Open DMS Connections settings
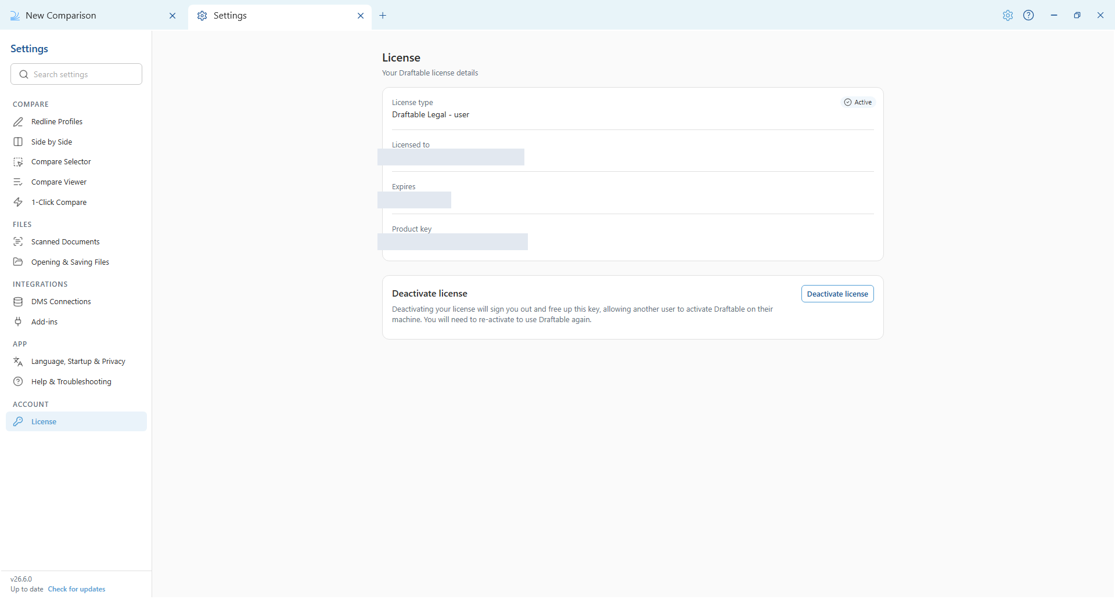This screenshot has width=1115, height=599. coord(76,302)
